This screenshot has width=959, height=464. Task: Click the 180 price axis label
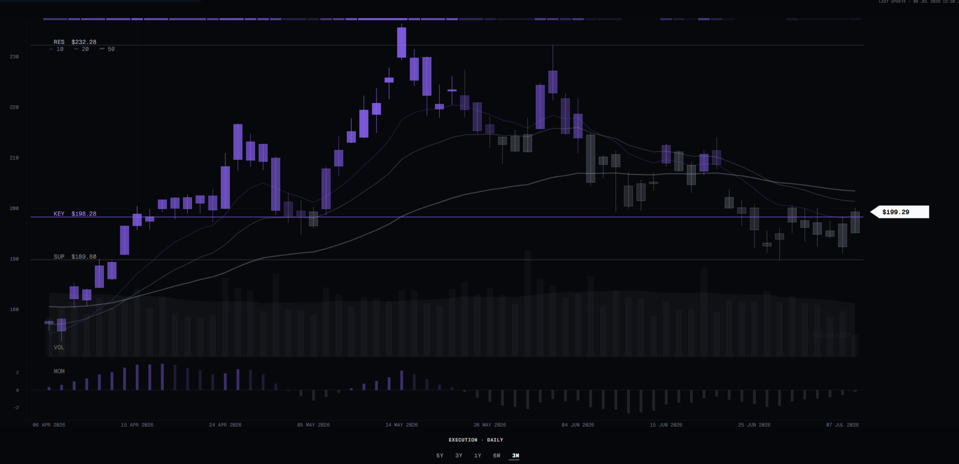(14, 309)
